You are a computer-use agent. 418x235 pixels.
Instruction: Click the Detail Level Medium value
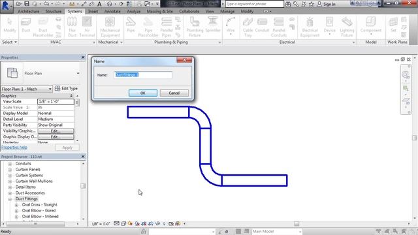click(x=56, y=119)
